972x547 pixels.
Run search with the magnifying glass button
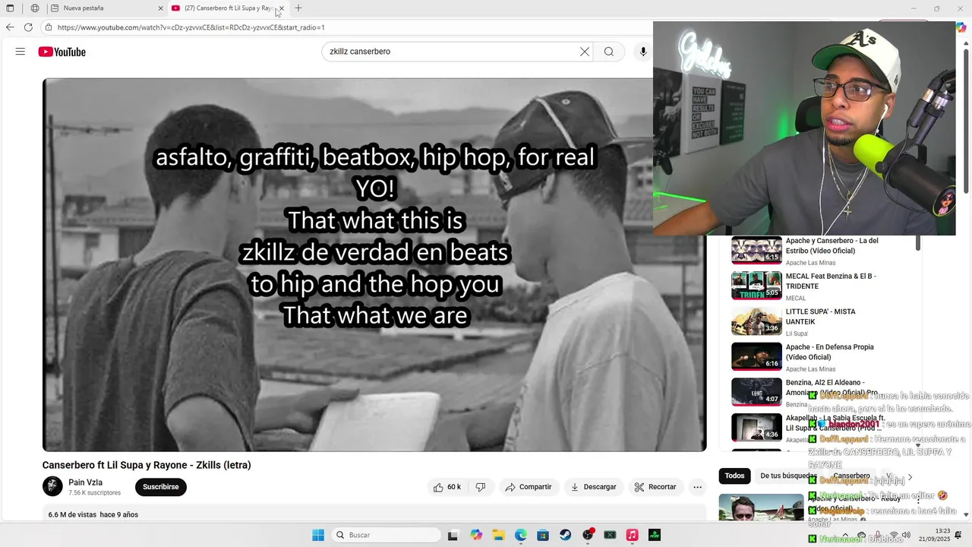(609, 52)
